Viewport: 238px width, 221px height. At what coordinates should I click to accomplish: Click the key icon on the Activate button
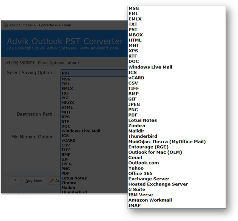pos(52,180)
